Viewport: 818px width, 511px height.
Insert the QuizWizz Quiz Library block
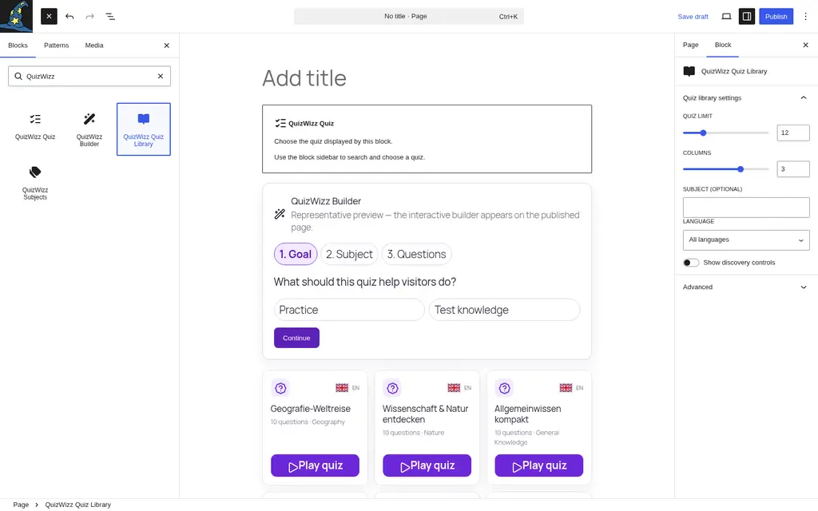144,129
